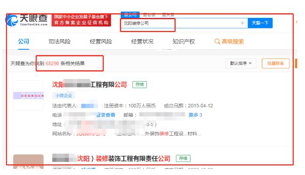Image resolution: width=305 pixels, height=175 pixels.
Task: Click the 天眼一下 search button
Action: 260,23
